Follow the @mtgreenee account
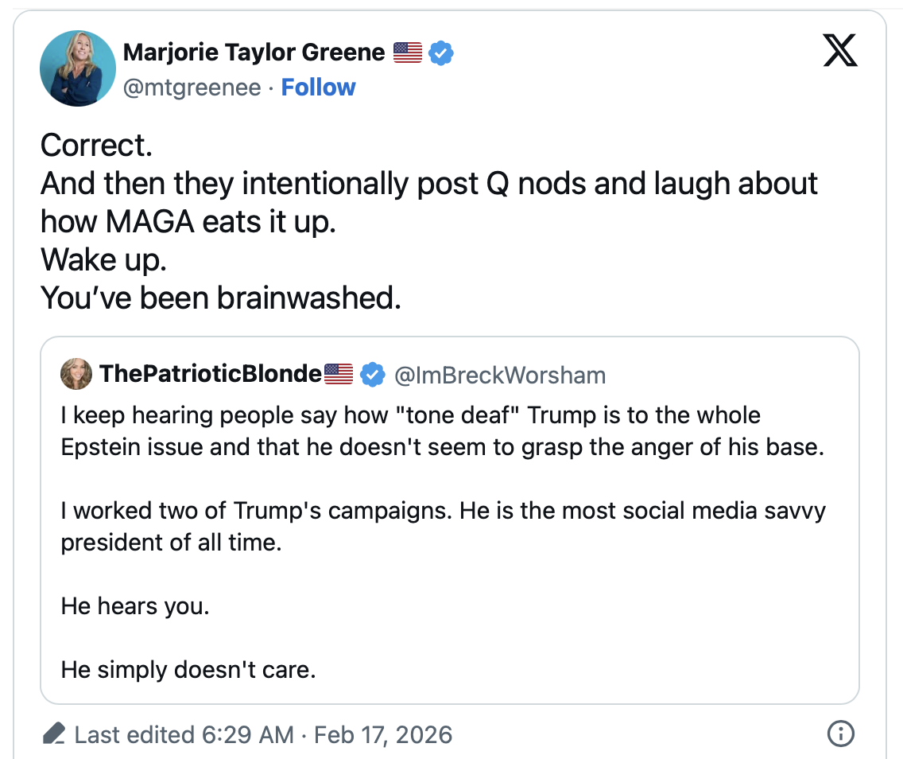This screenshot has width=903, height=759. 318,87
